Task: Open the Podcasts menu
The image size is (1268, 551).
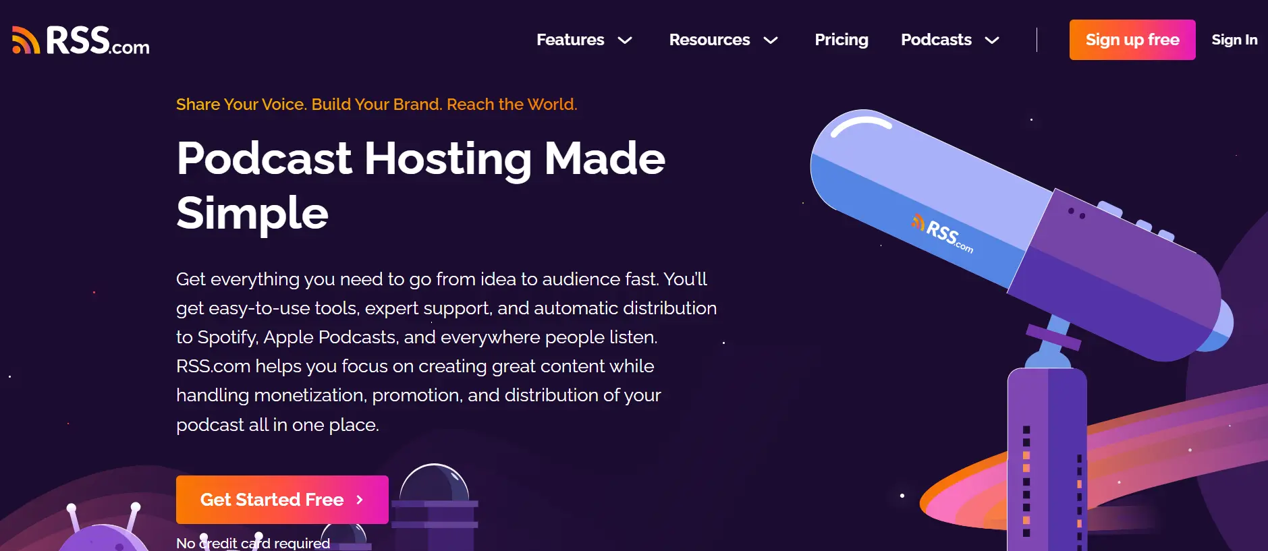Action: (x=936, y=40)
